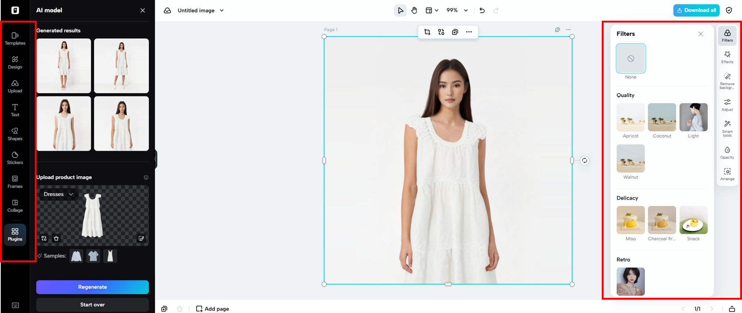The width and height of the screenshot is (742, 313).
Task: Delete the uploaded dress image
Action: click(x=56, y=238)
